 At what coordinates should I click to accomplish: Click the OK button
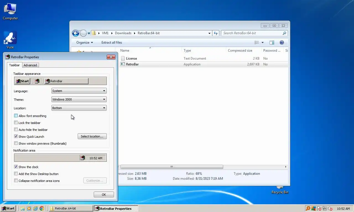(104, 195)
